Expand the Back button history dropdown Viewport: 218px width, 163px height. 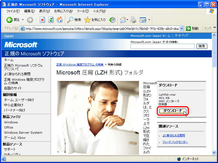pos(23,20)
